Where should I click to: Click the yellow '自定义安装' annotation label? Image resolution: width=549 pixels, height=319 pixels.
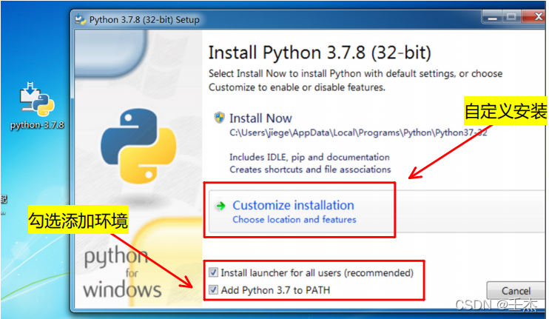[x=505, y=112]
